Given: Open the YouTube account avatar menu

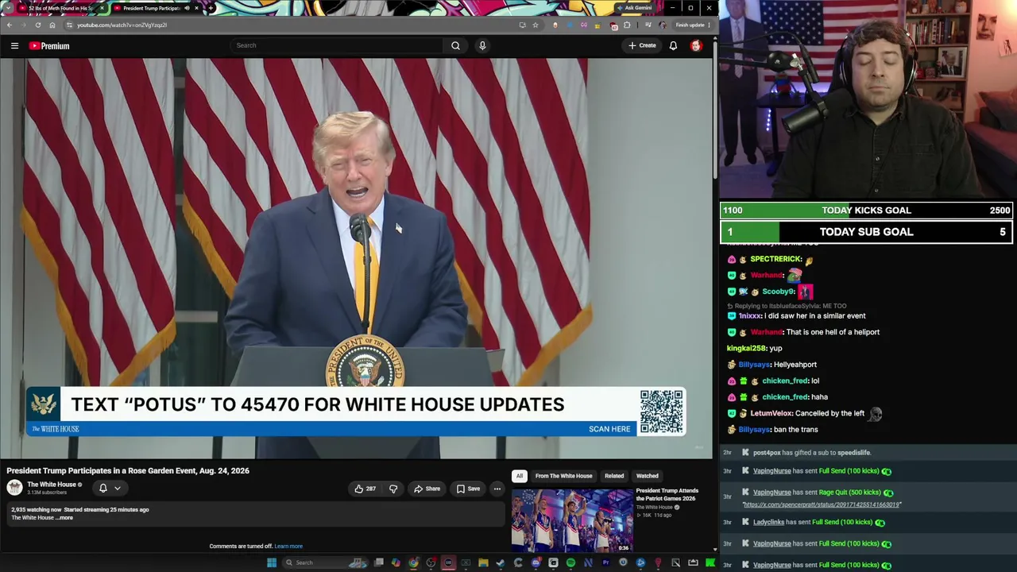Looking at the screenshot, I should [x=696, y=45].
